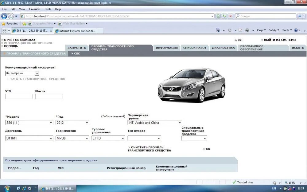Click Add to Favorites bar icon
This screenshot has height=192, width=307.
pos(24,24)
